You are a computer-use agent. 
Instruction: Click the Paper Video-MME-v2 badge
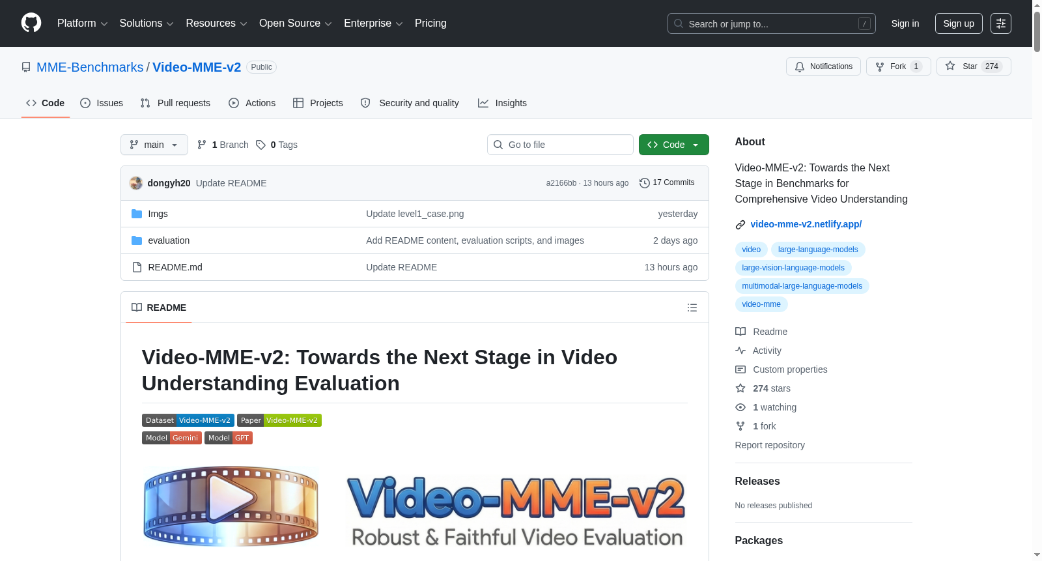point(279,420)
